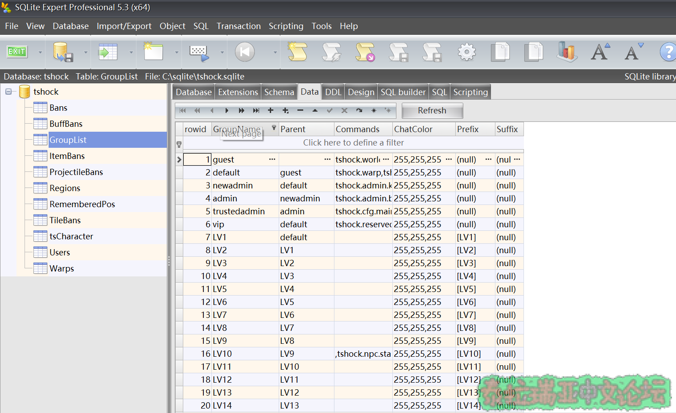Click the decrease font size icon
Viewport: 676px width, 413px height.
[x=633, y=52]
